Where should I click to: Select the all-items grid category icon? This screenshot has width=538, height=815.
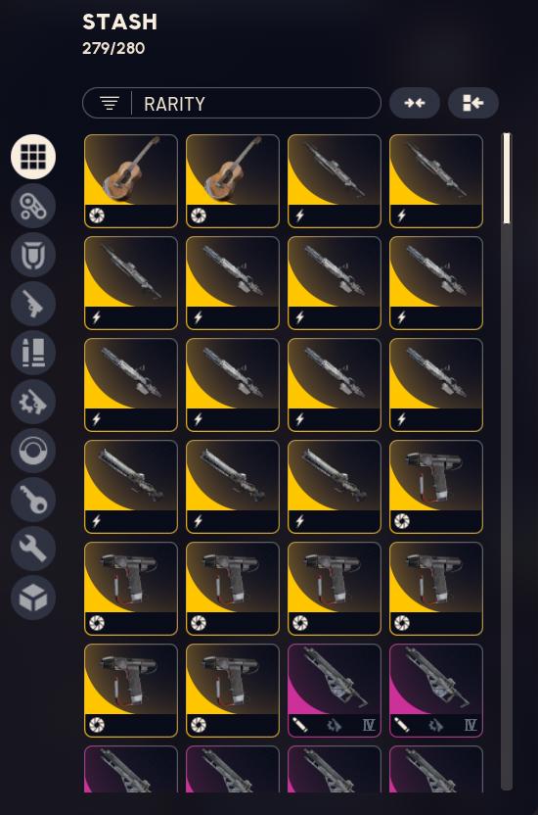coord(33,157)
